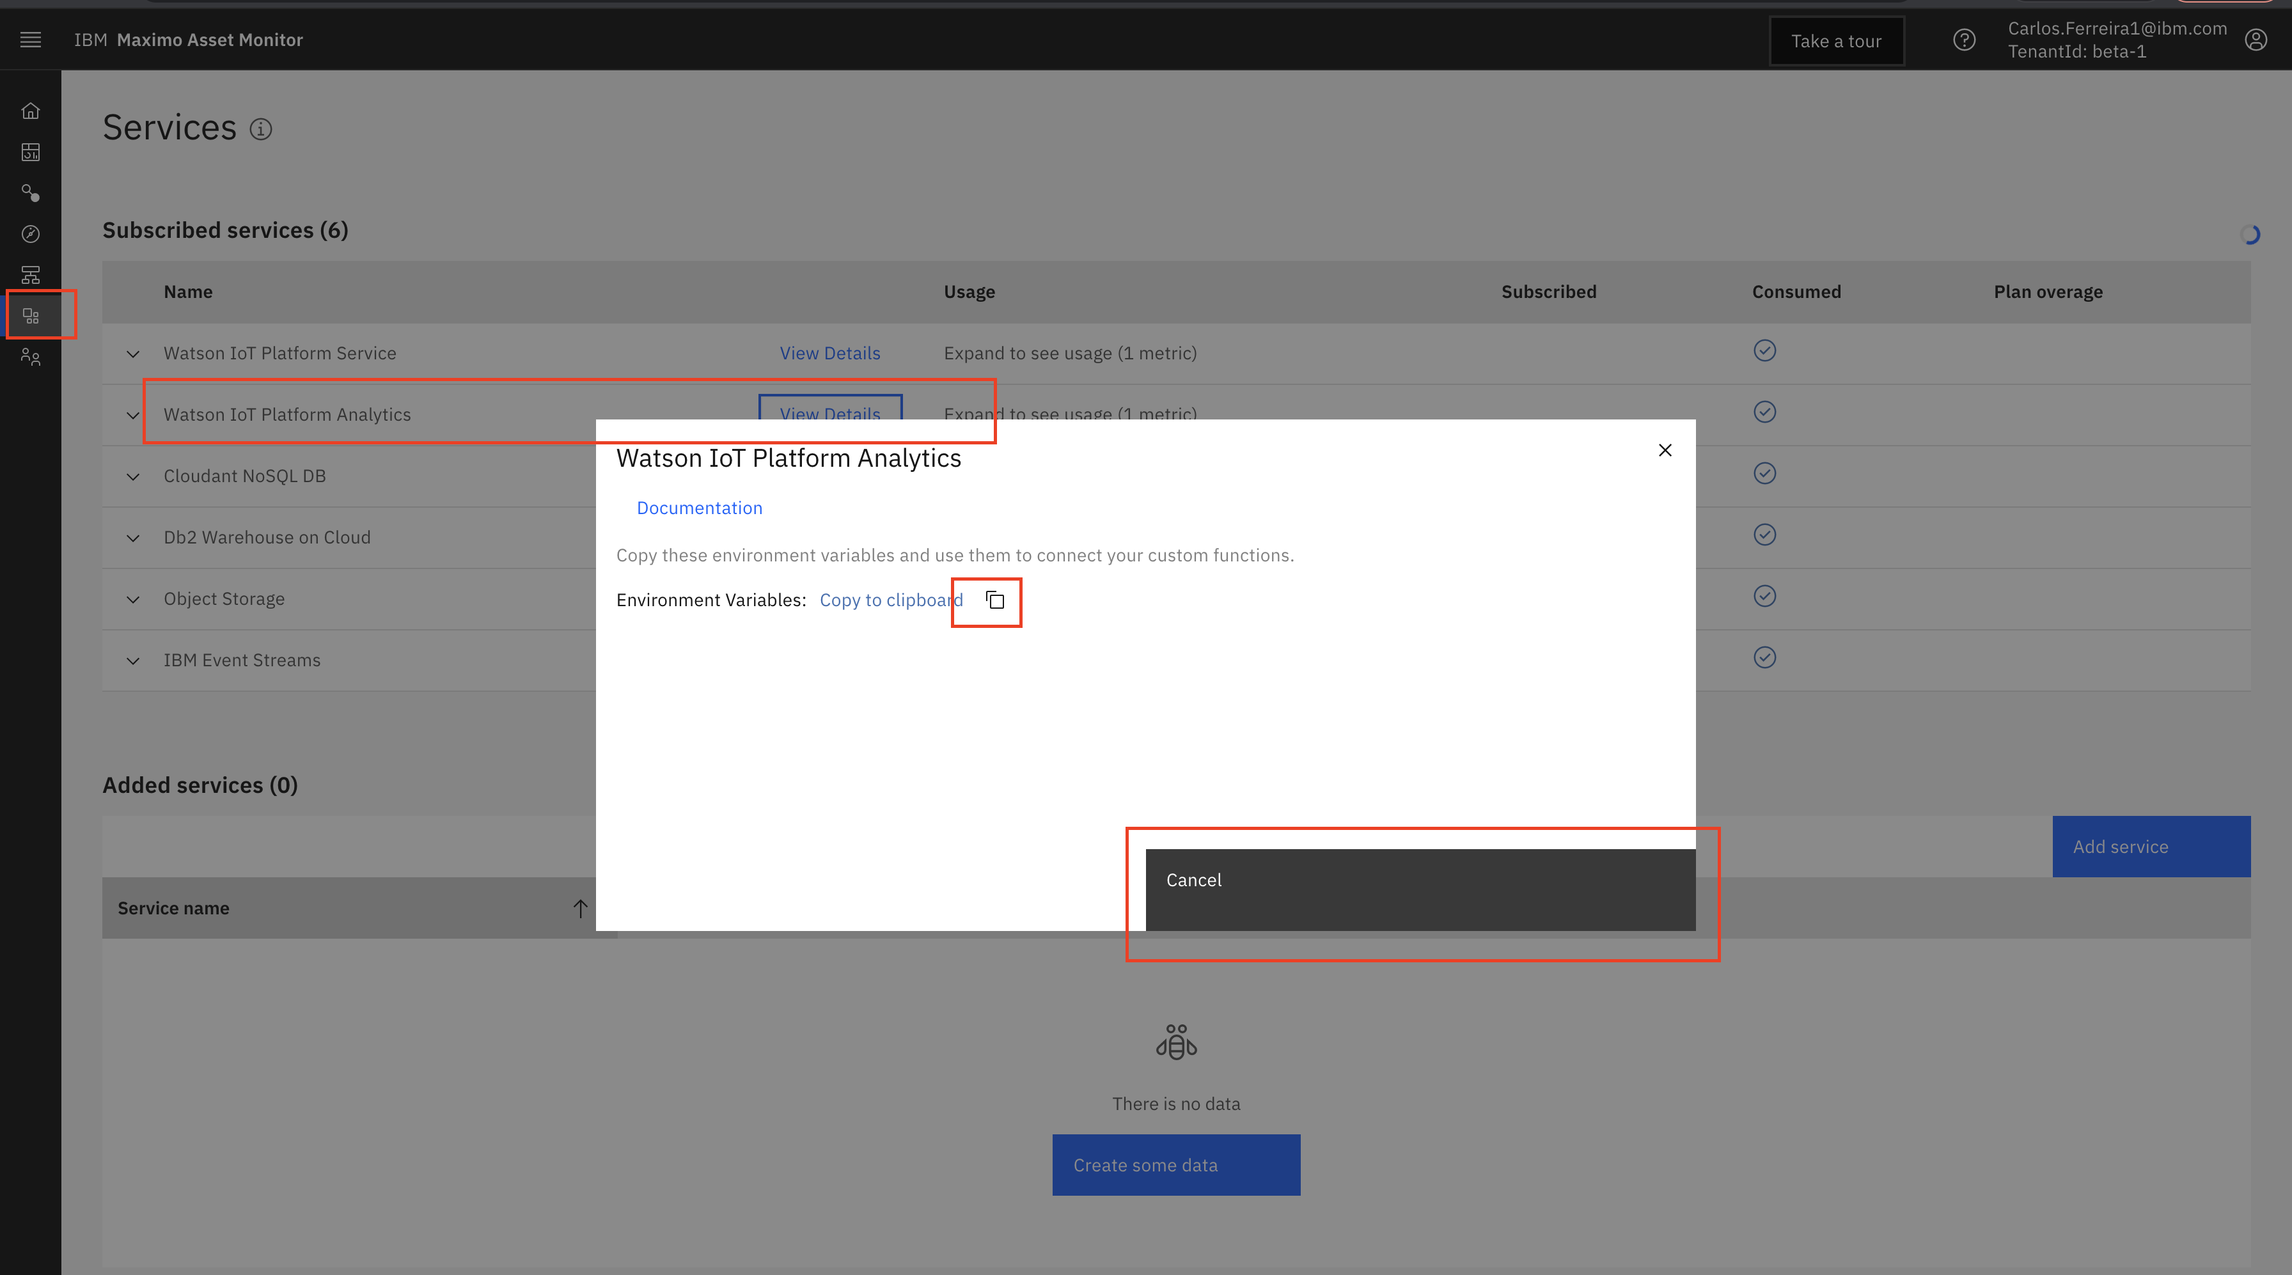Viewport: 2292px width, 1275px height.
Task: Click the Consumed column header
Action: click(x=1796, y=292)
